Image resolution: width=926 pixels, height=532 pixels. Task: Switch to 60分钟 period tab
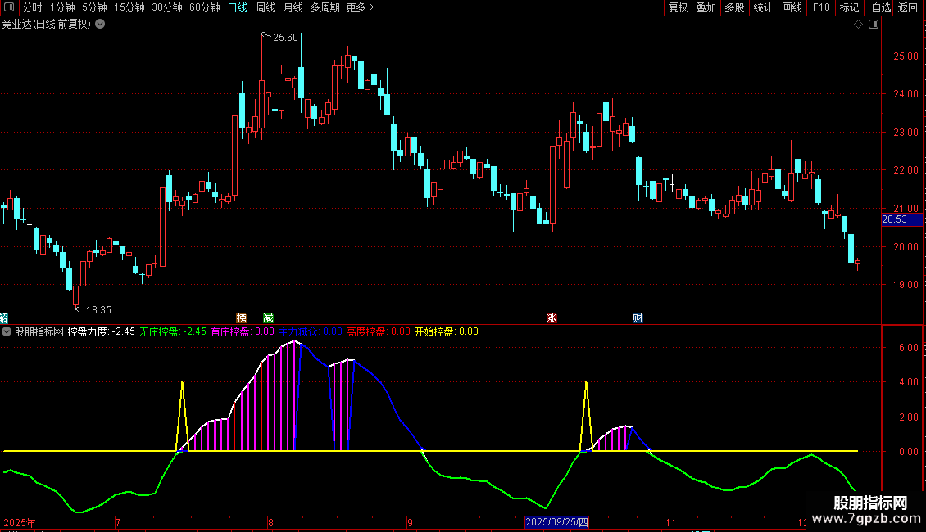pos(204,8)
